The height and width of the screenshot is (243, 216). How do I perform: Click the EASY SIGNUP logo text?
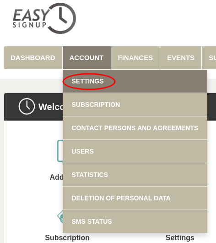point(31,18)
